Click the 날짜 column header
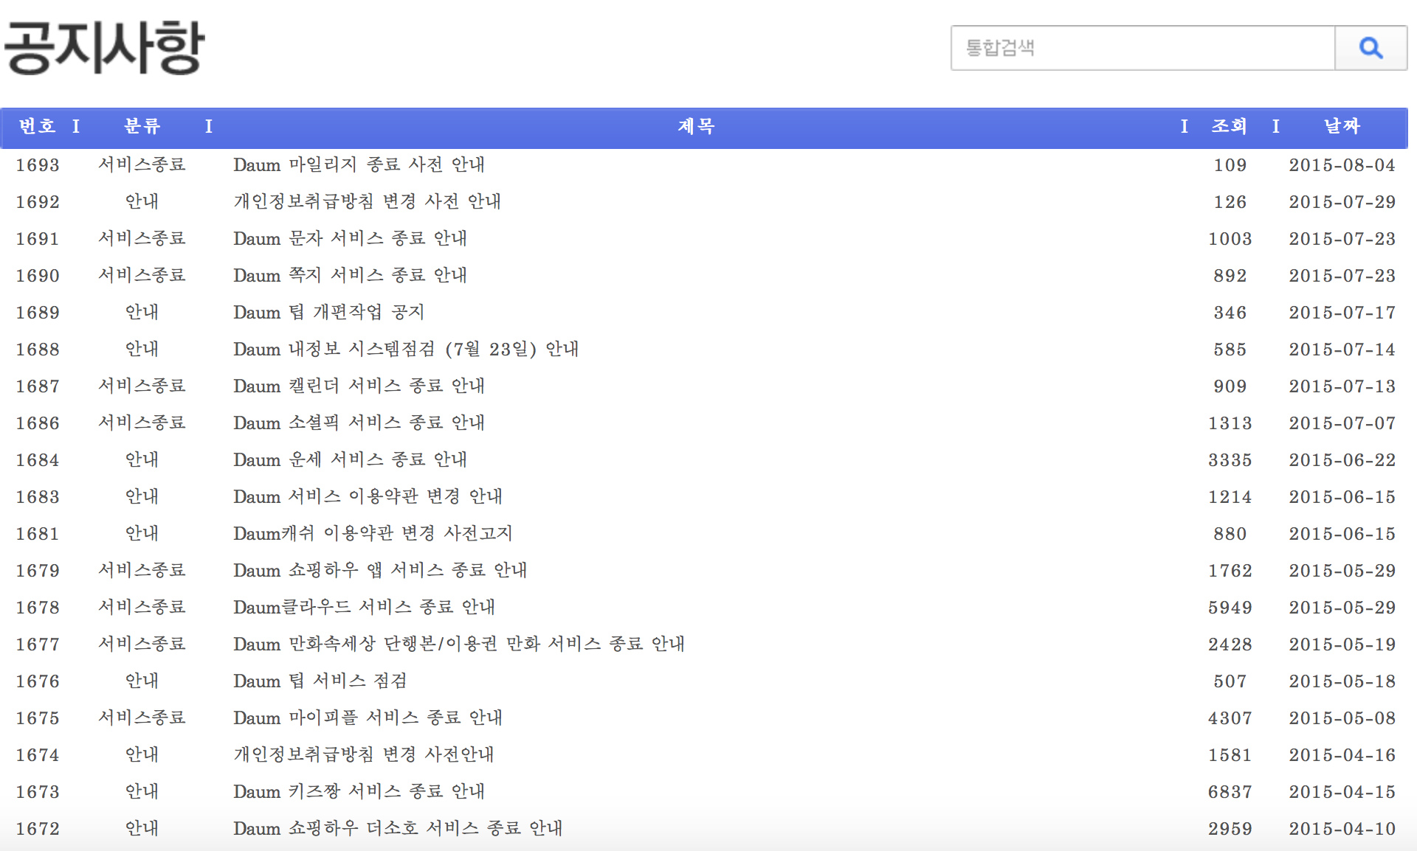The image size is (1417, 851). tap(1341, 127)
